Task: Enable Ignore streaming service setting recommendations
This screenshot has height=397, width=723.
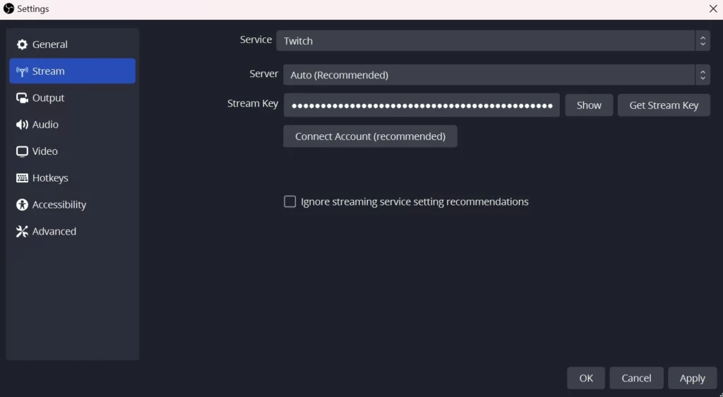Action: click(290, 201)
